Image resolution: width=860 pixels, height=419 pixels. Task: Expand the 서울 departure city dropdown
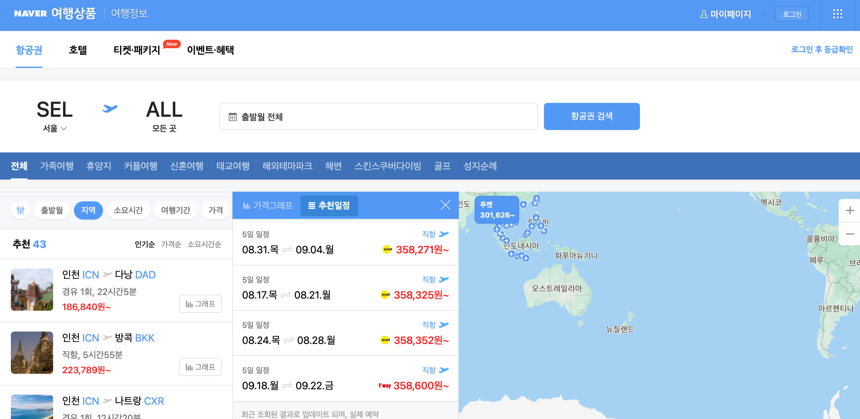54,128
